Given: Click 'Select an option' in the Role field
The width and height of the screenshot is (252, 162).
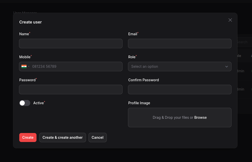Looking at the screenshot, I should tap(144, 66).
